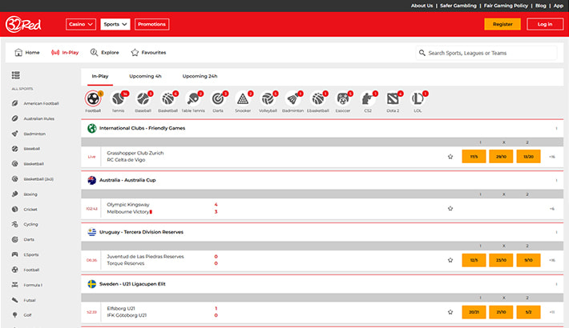
Task: Select the Table Tennis sport icon
Action: (193, 98)
